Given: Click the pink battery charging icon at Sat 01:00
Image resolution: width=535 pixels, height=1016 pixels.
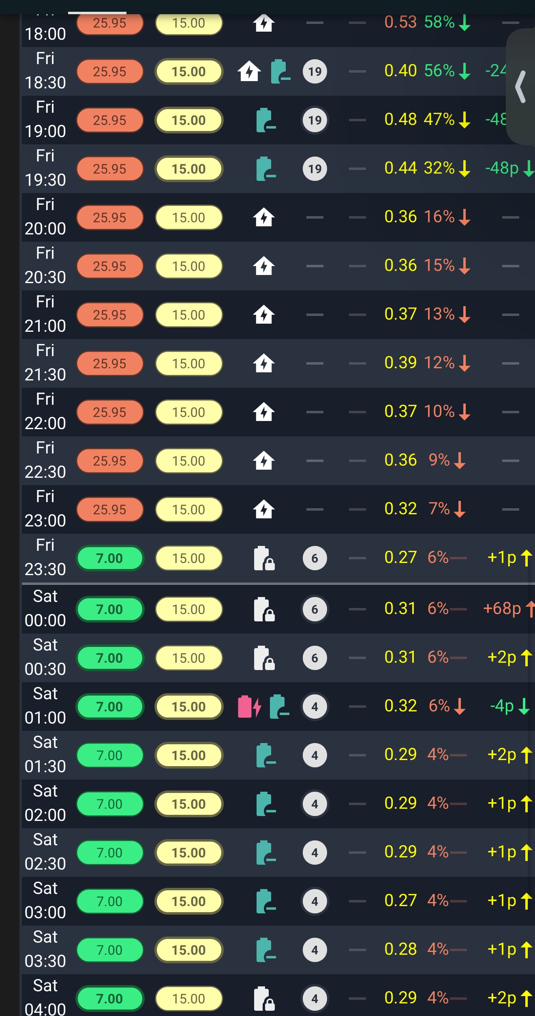Looking at the screenshot, I should pyautogui.click(x=249, y=707).
